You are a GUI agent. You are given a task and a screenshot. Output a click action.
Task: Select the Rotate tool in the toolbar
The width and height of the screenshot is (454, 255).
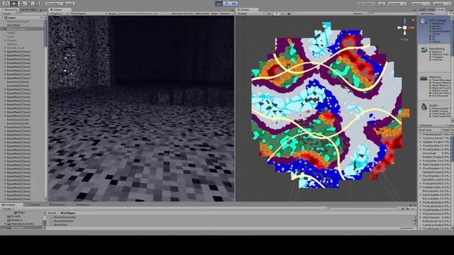(x=21, y=4)
